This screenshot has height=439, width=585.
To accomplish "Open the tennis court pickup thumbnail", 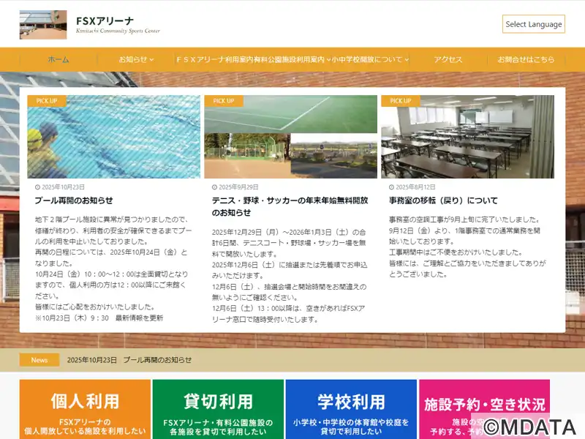I will tap(290, 137).
